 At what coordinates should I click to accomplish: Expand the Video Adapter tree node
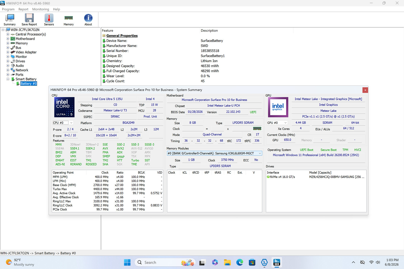pyautogui.click(x=8, y=52)
